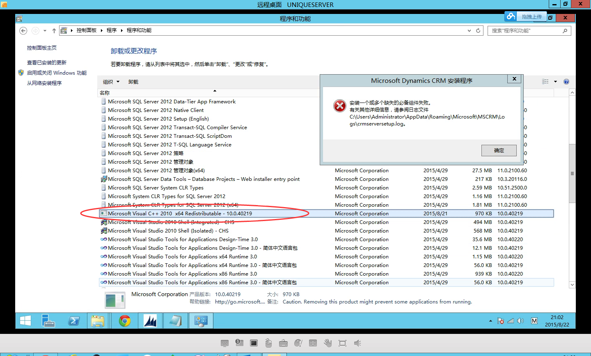Image resolution: width=591 pixels, height=356 pixels.
Task: Open the network signal tray icon
Action: coord(511,321)
